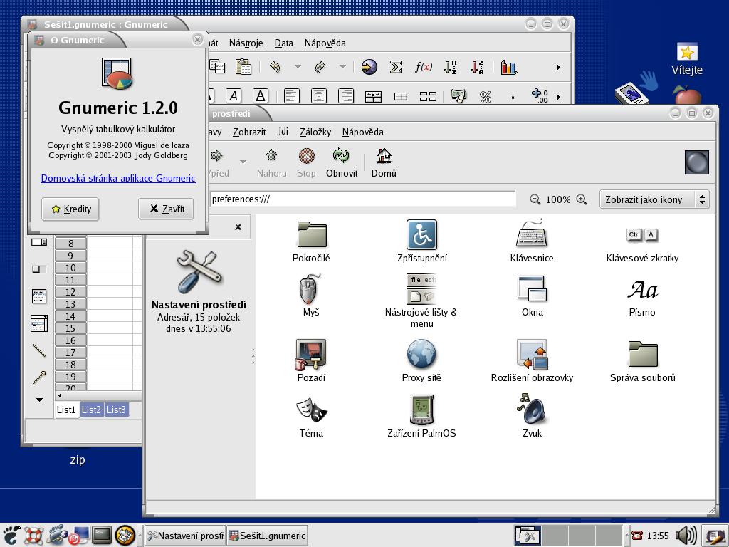Open the Redo history dropdown arrow
The image size is (729, 547).
click(x=342, y=67)
